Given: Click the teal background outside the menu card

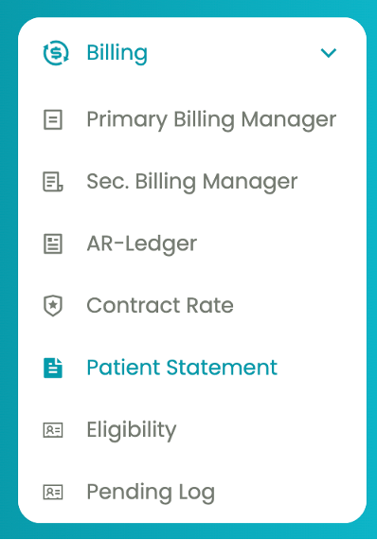Looking at the screenshot, I should click(x=9, y=269).
